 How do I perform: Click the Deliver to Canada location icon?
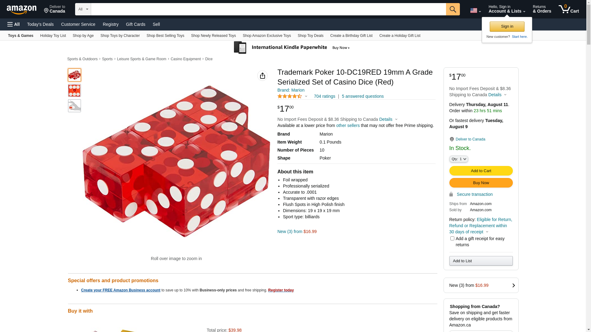click(x=452, y=139)
